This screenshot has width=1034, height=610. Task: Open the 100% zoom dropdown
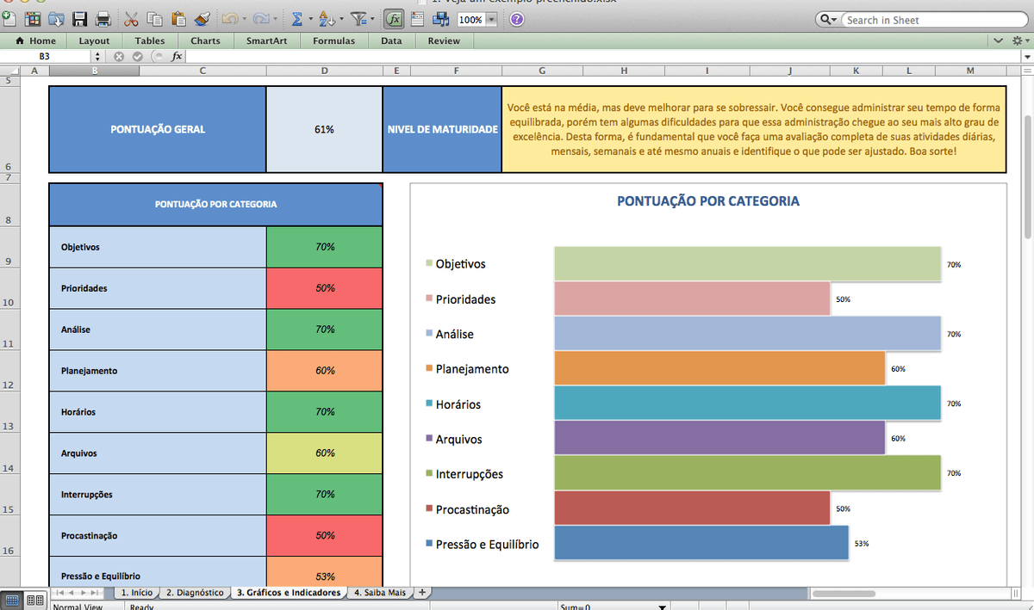pos(491,19)
